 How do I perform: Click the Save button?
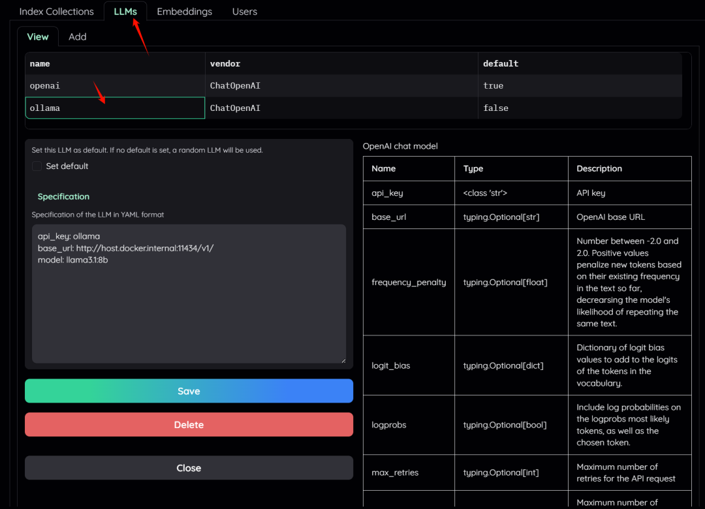coord(189,391)
